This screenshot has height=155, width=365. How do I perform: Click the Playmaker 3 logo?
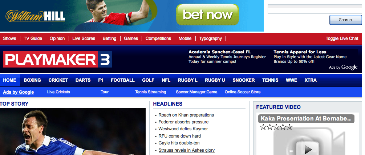[57, 59]
